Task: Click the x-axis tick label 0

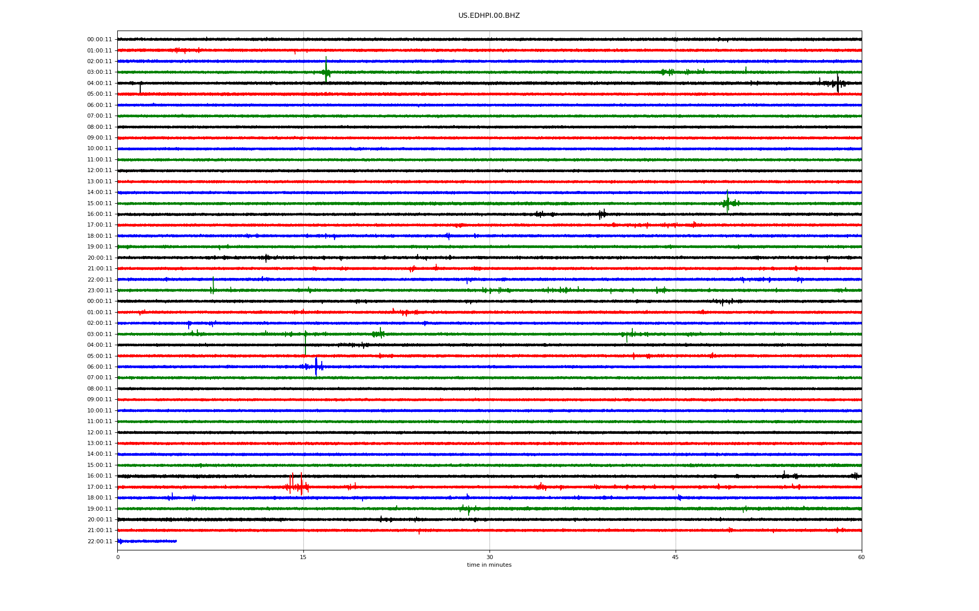Action: (x=118, y=557)
